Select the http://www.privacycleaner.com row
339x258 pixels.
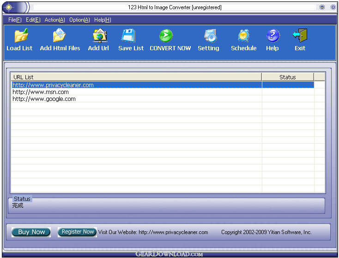tap(163, 85)
